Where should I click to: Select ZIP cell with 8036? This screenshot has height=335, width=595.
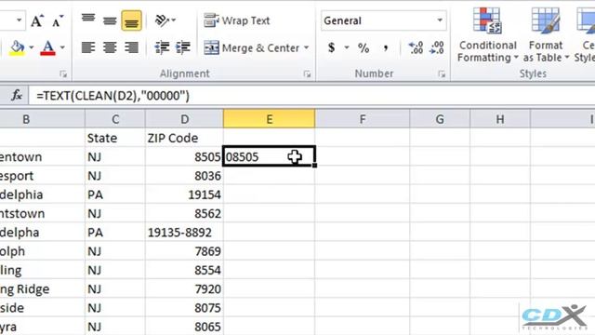tap(184, 176)
